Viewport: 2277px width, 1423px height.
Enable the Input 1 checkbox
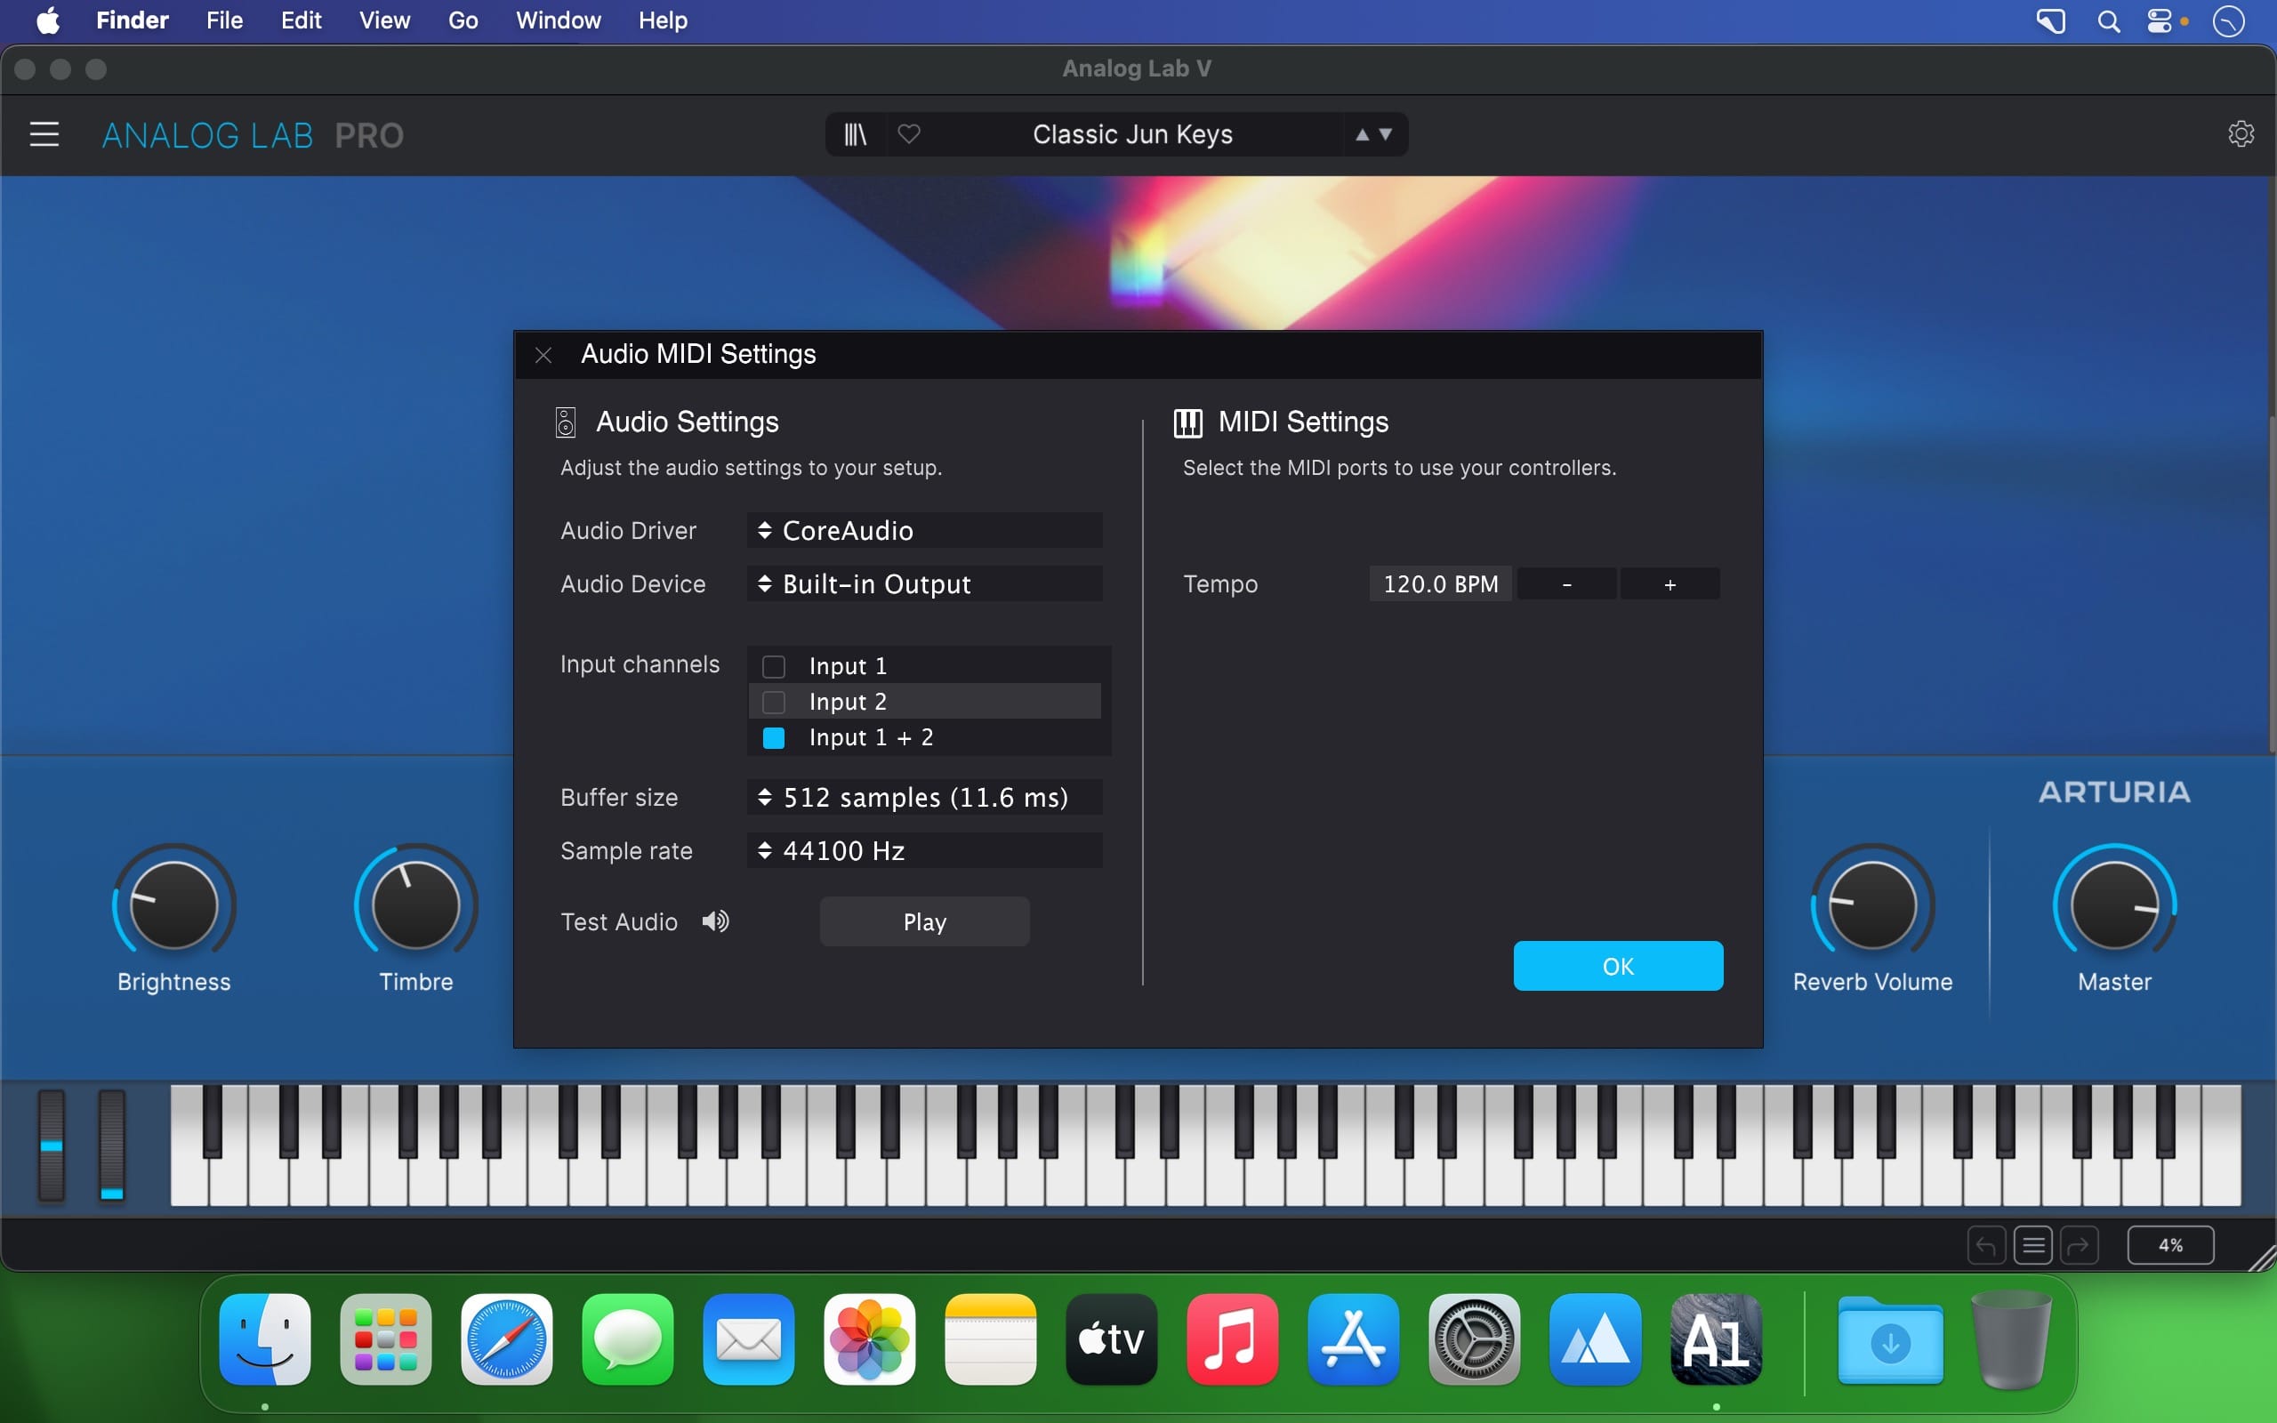coord(774,666)
